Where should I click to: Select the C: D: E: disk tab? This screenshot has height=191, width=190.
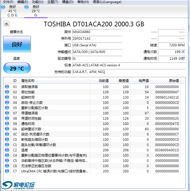coord(12,11)
